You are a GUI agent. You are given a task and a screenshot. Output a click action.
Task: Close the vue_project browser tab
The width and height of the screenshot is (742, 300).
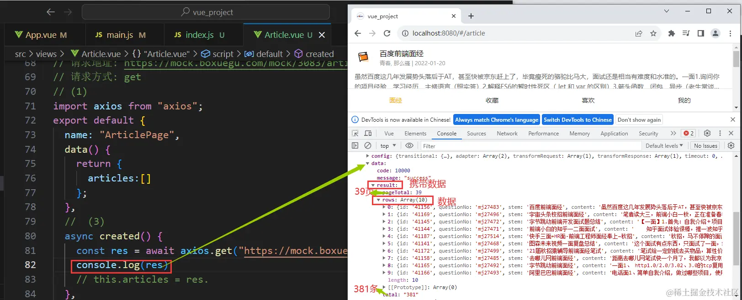pos(454,16)
